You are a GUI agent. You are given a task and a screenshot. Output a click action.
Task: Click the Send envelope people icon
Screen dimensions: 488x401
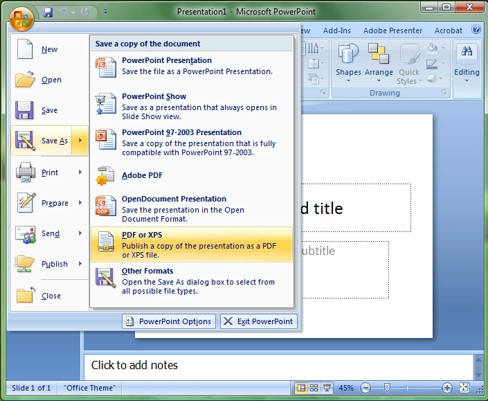point(26,234)
